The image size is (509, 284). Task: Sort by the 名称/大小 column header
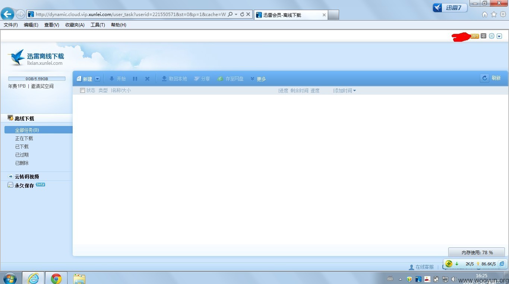[x=121, y=91]
